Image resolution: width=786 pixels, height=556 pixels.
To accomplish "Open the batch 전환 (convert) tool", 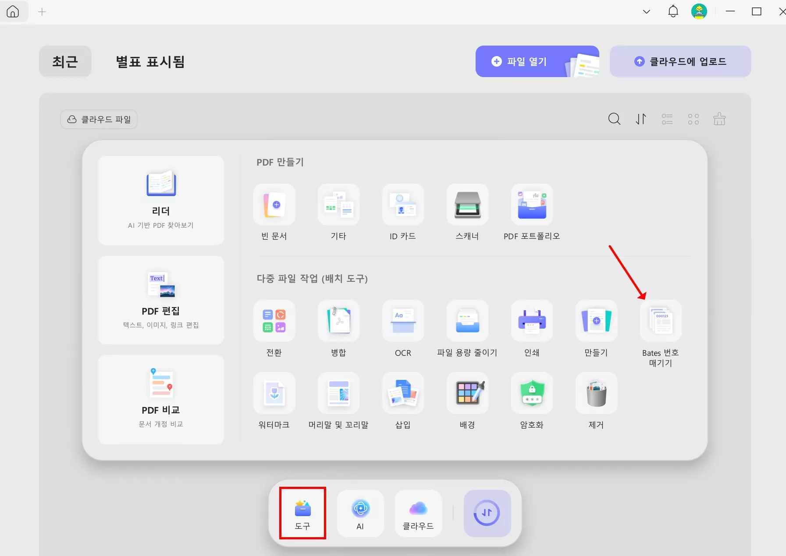I will (274, 321).
